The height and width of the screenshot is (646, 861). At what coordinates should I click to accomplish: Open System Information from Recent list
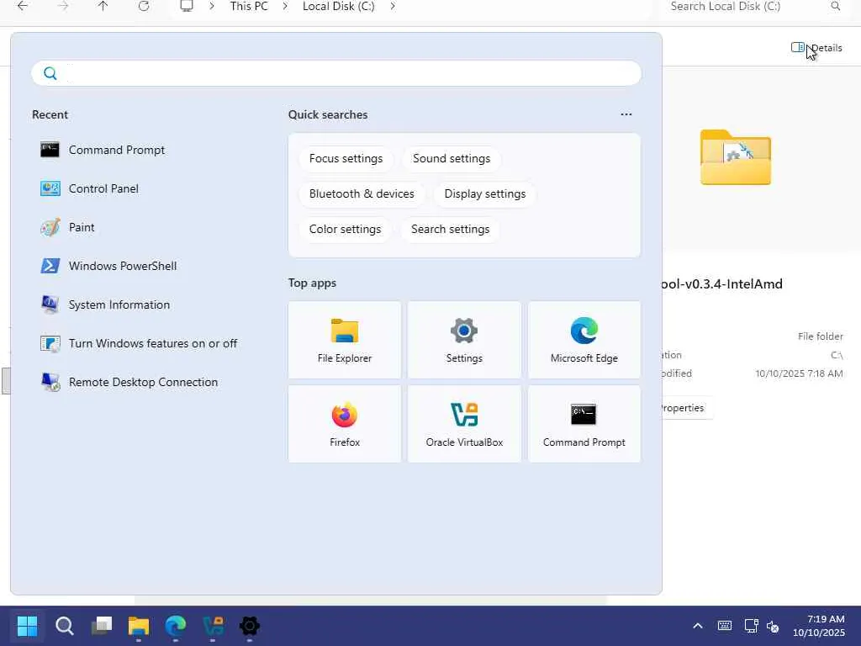point(105,304)
